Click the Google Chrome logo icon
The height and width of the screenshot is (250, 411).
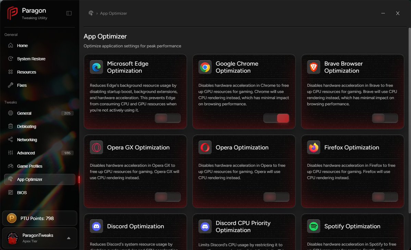coord(205,67)
